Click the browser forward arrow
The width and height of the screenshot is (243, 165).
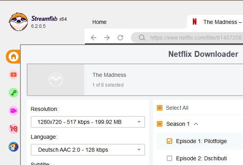[107, 38]
